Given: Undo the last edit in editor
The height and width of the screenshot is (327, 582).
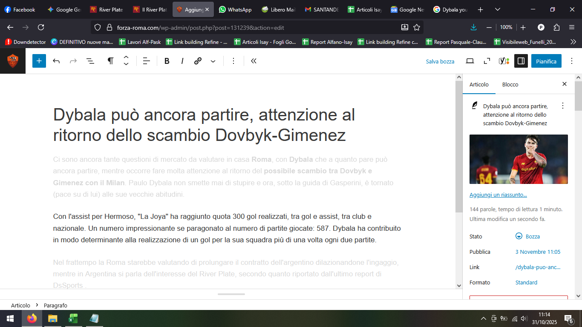Looking at the screenshot, I should coord(56,61).
